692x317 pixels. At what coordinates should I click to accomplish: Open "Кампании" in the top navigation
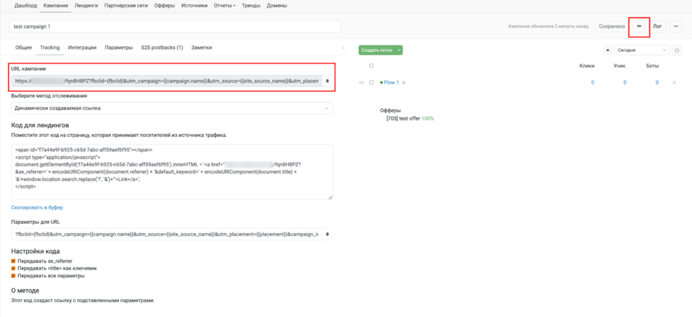55,5
